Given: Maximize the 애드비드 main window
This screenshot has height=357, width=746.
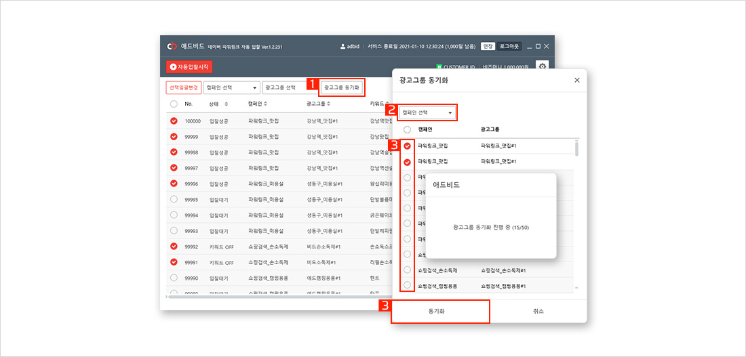Looking at the screenshot, I should click(x=538, y=47).
